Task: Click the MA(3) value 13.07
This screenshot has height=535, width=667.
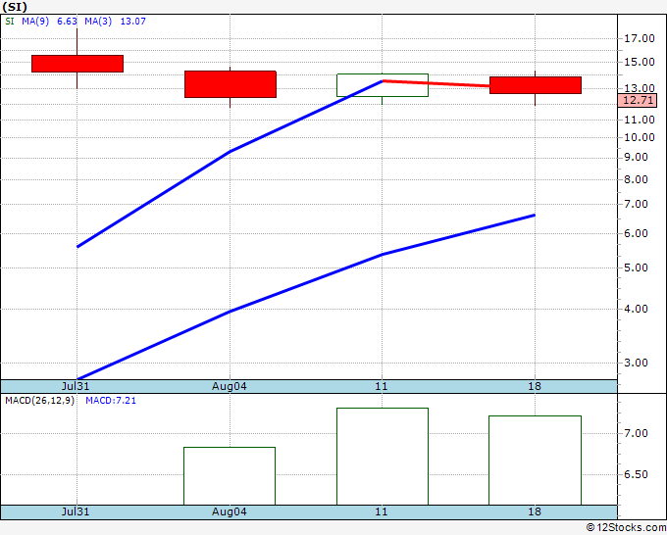Action: (x=132, y=22)
